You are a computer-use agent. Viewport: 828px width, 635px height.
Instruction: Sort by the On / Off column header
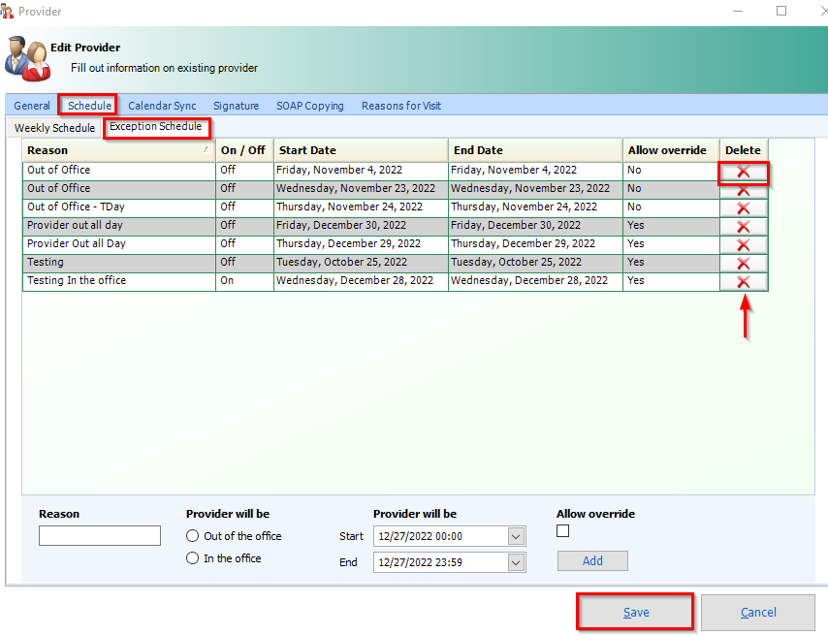(x=244, y=150)
